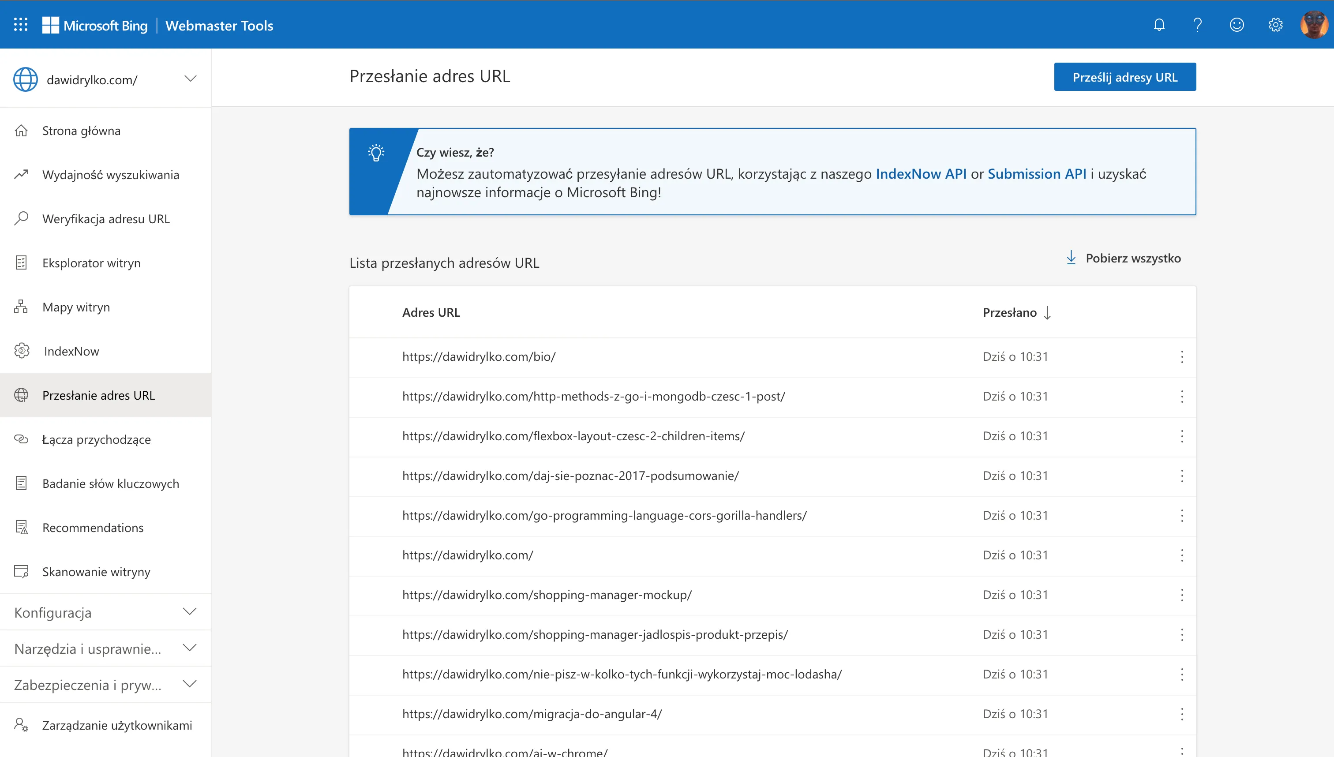This screenshot has width=1334, height=757.
Task: Click the Adres URL column header
Action: [x=431, y=312]
